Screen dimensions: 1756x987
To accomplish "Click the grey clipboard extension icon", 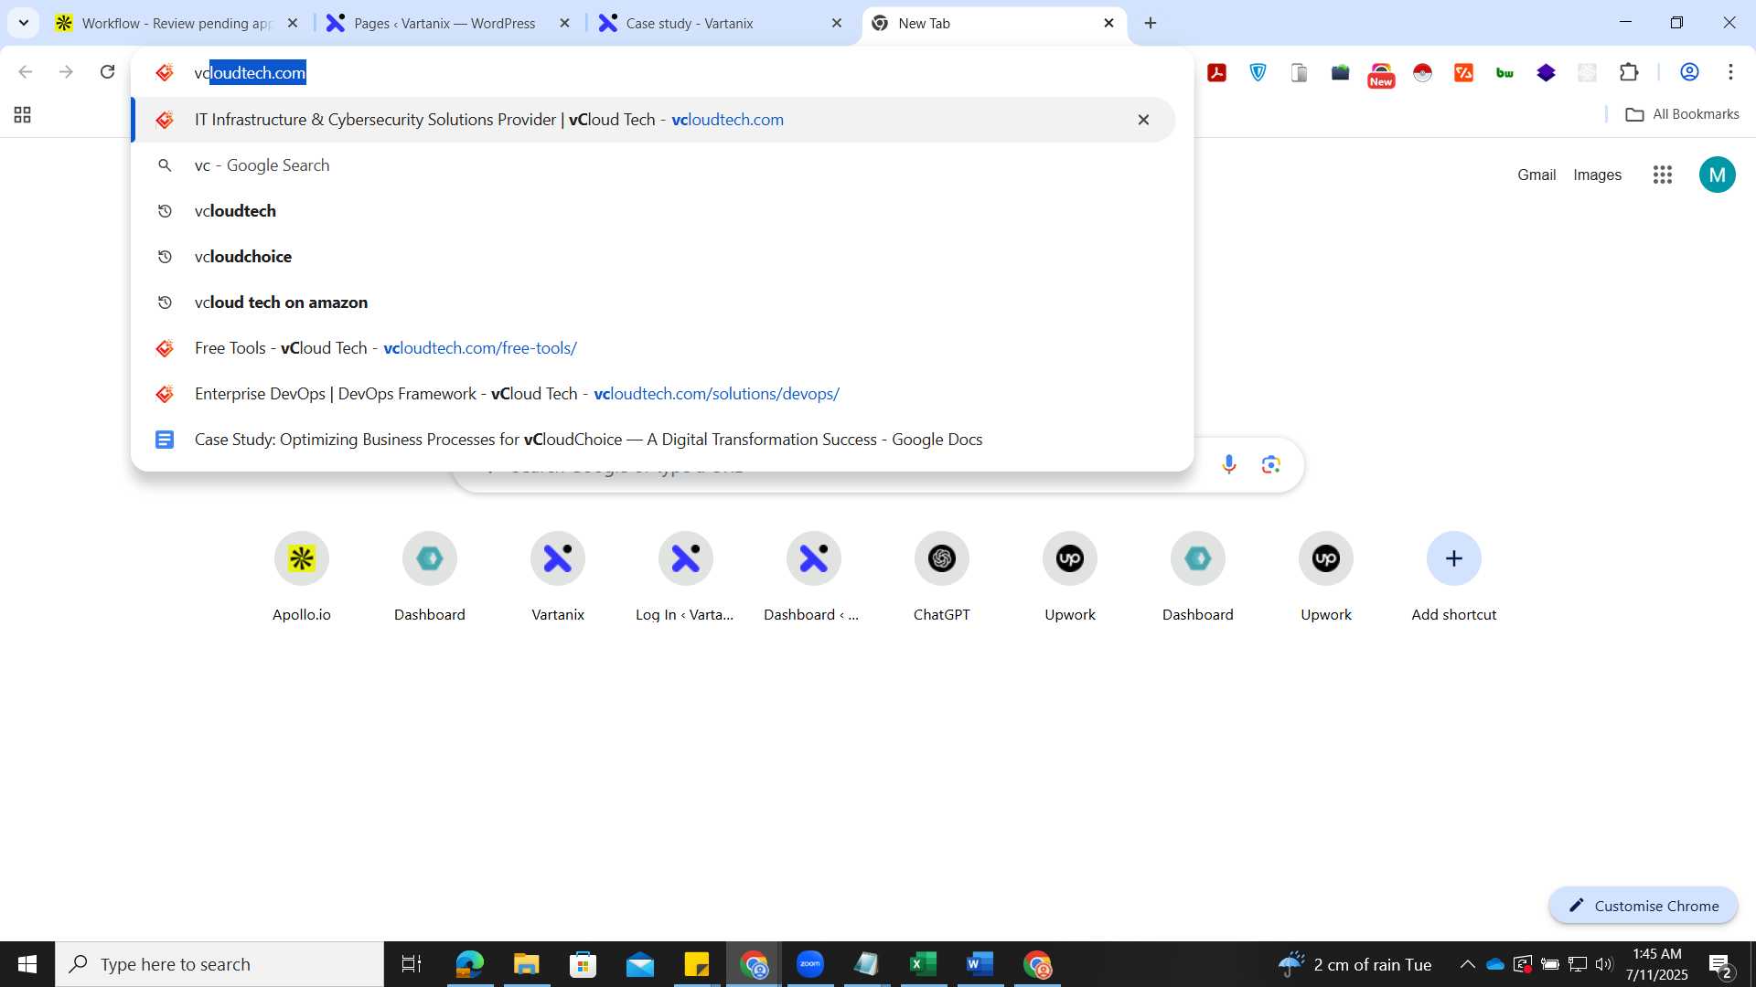I will pyautogui.click(x=1299, y=72).
